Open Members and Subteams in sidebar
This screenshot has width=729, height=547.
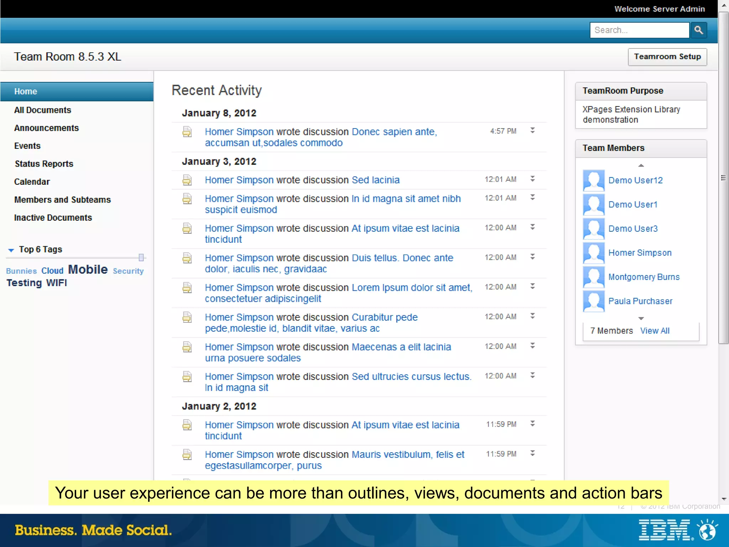point(62,200)
